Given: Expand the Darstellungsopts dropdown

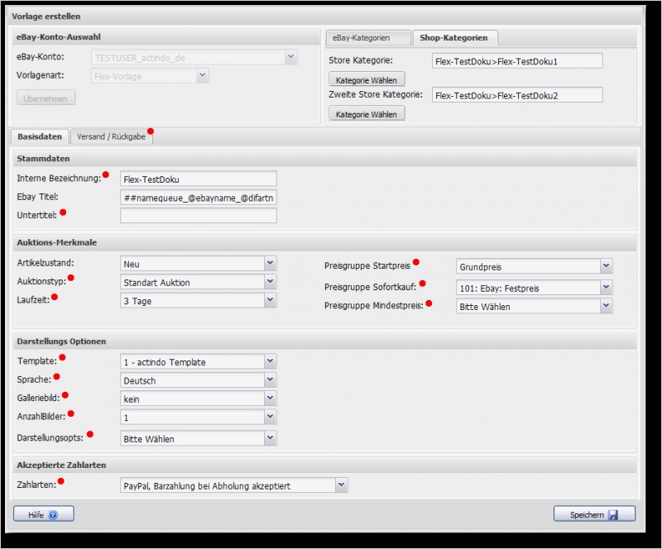Looking at the screenshot, I should (271, 438).
